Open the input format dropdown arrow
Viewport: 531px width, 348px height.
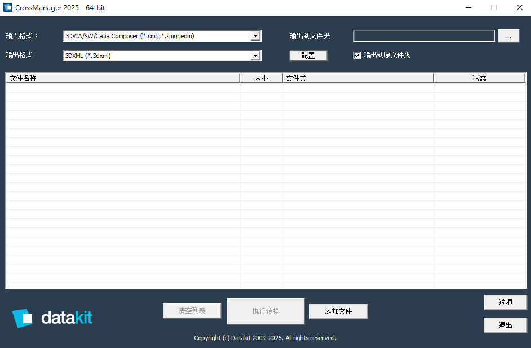(256, 36)
